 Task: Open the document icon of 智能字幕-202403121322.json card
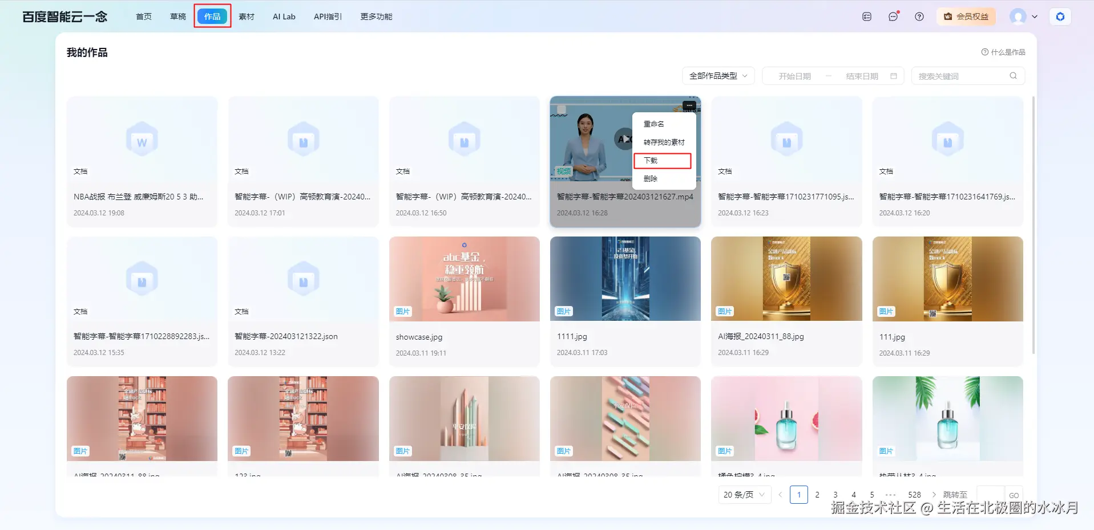point(303,279)
